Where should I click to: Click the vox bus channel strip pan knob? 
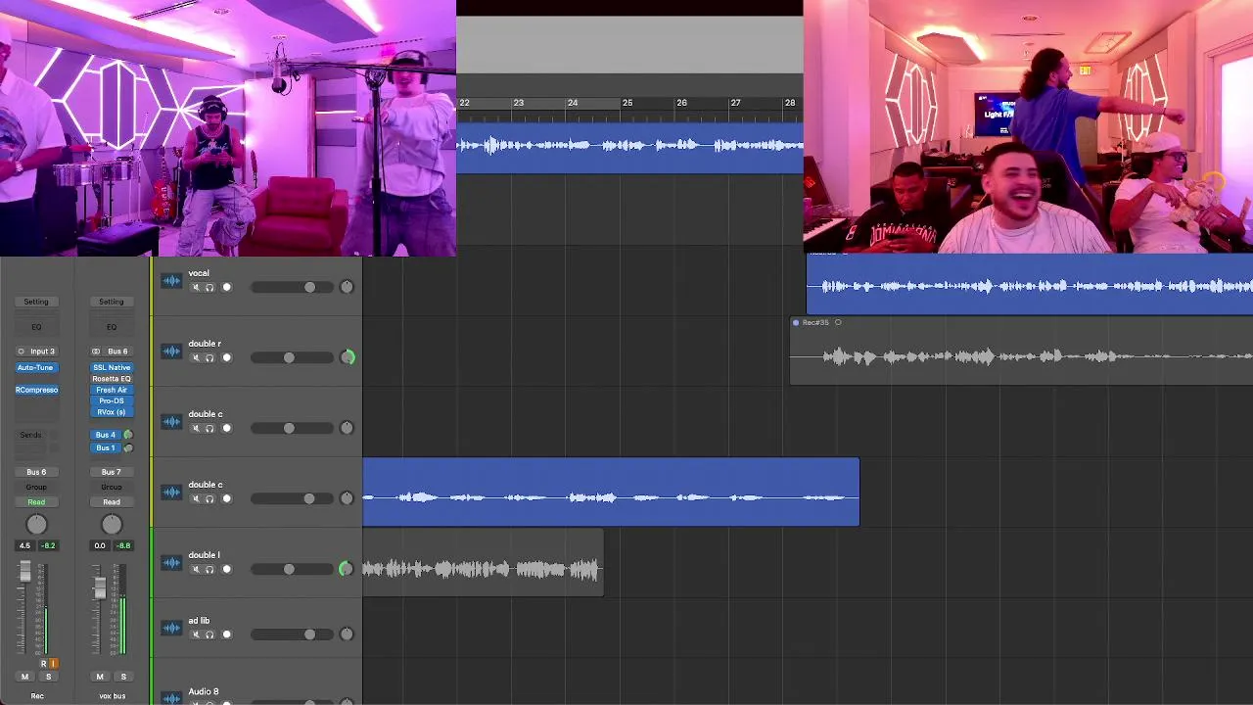tap(112, 525)
